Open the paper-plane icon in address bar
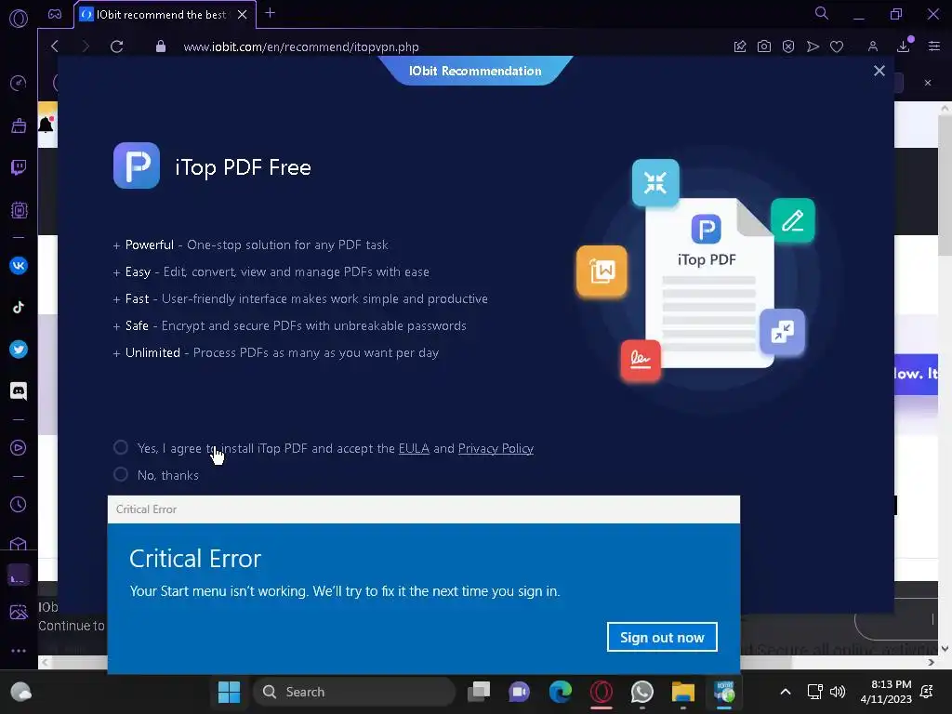 point(813,46)
